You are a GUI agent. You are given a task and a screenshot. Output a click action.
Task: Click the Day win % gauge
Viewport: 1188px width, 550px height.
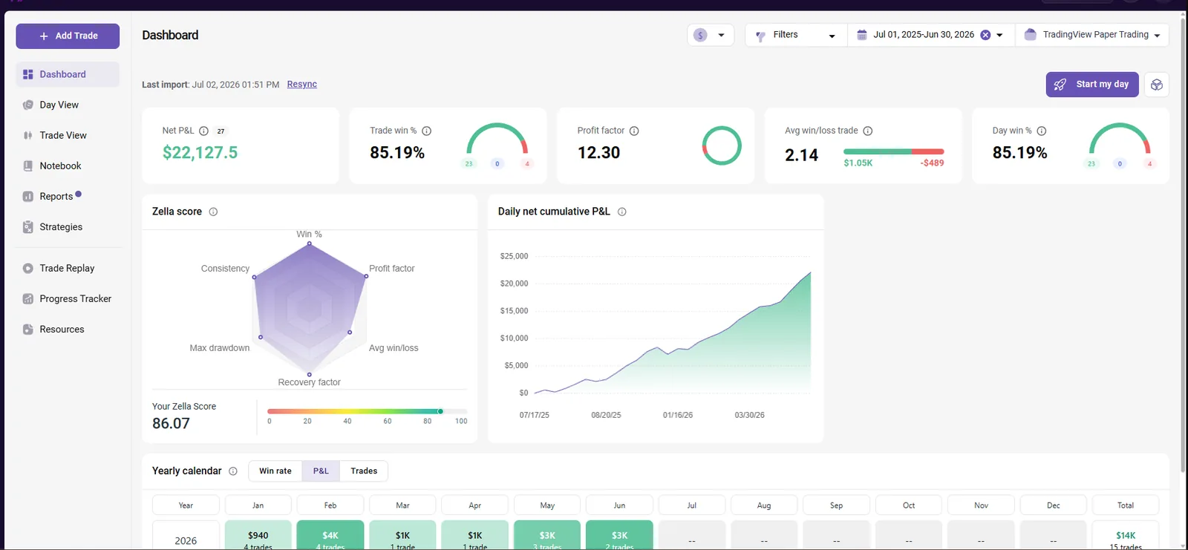pos(1120,138)
